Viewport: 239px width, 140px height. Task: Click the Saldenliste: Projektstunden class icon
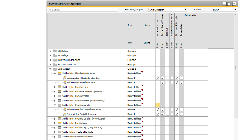[x=59, y=105]
